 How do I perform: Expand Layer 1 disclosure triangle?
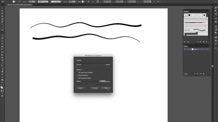(x=190, y=49)
